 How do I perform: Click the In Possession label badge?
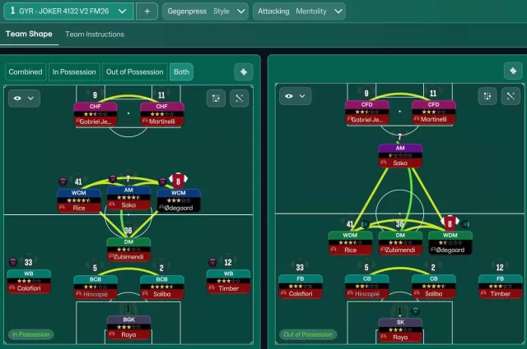pos(31,334)
